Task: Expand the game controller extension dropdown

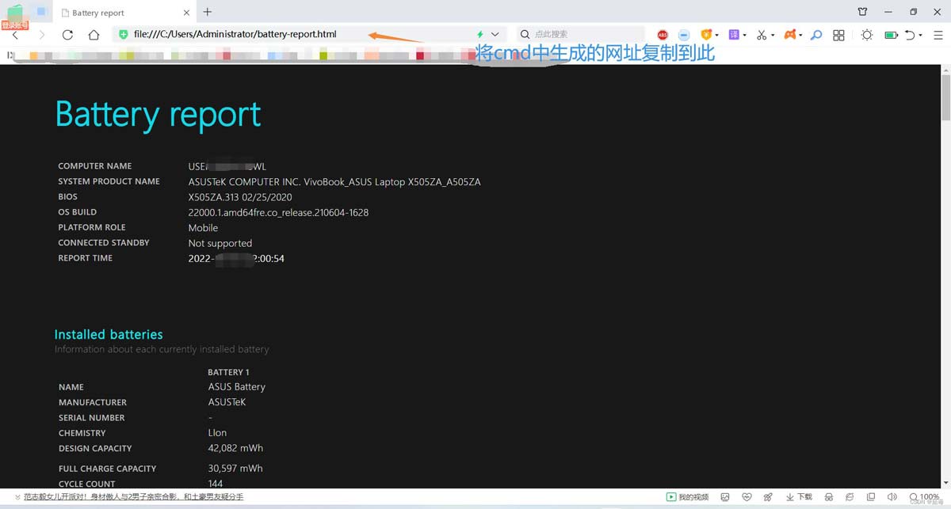Action: (x=800, y=35)
